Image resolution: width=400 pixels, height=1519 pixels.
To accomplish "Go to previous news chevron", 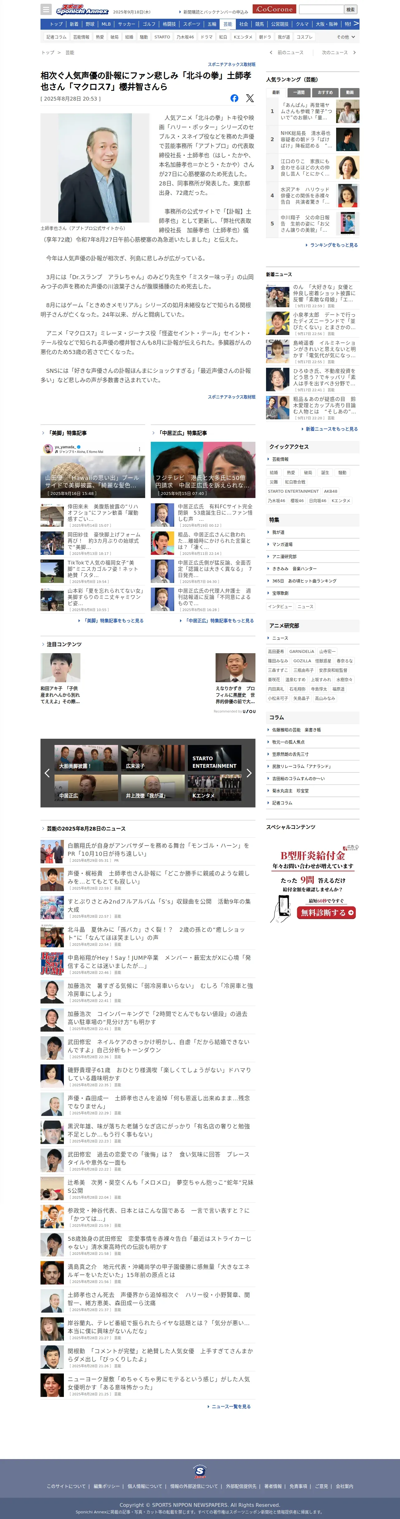I will coord(271,52).
